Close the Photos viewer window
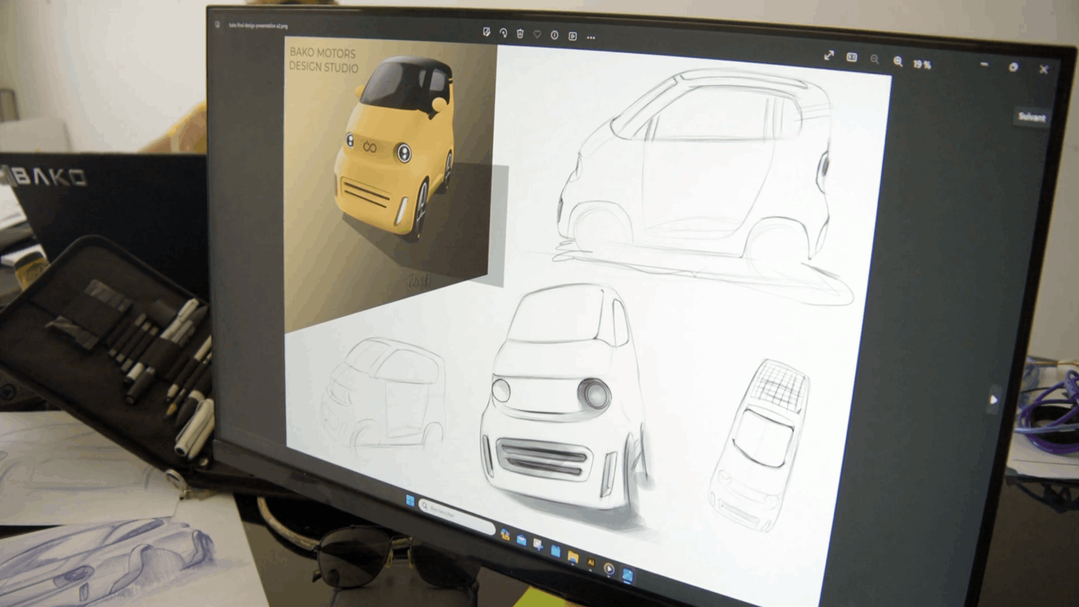This screenshot has height=607, width=1079. click(x=1044, y=69)
